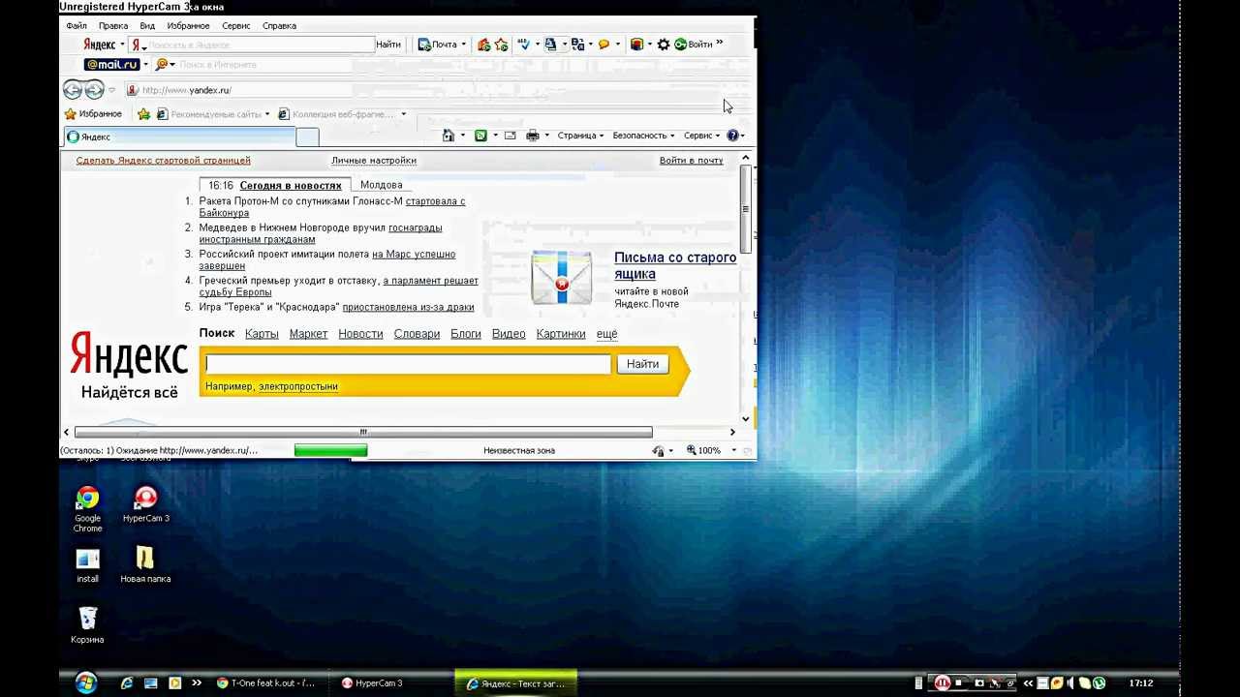Select the Яндекс browser tab
The image size is (1240, 697).
click(179, 136)
